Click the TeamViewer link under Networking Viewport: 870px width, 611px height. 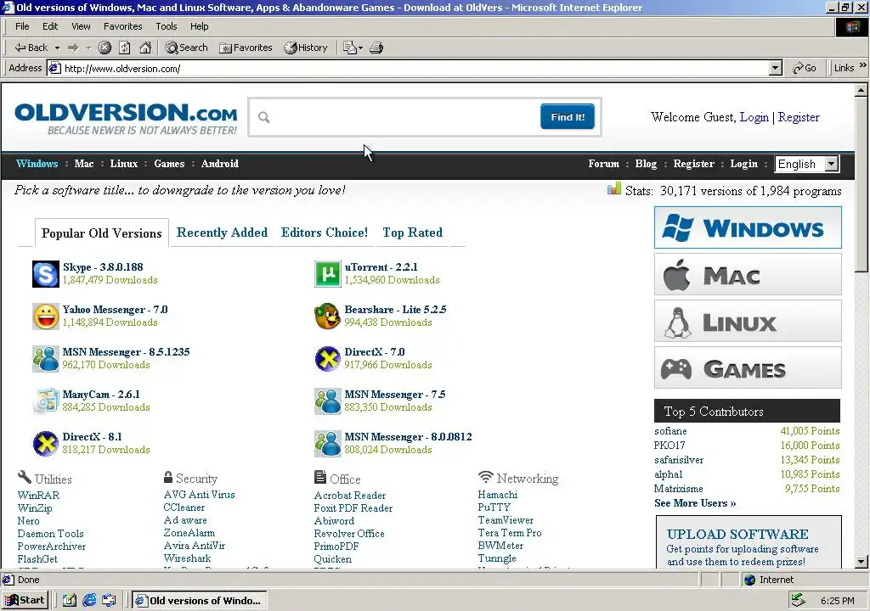[x=506, y=520]
